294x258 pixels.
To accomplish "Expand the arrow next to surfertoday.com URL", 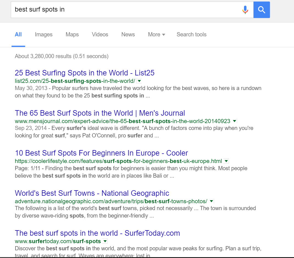I will tap(105, 241).
